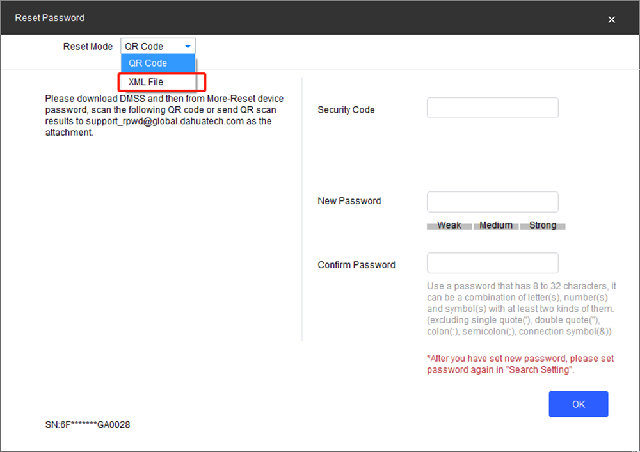Click the red Search Setting reminder note
Screen dimensions: 640x452
520,364
